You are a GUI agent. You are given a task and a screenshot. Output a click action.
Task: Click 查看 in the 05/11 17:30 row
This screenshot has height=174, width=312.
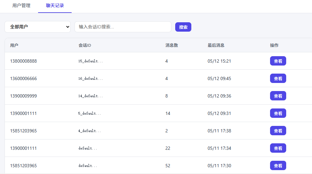click(x=278, y=165)
